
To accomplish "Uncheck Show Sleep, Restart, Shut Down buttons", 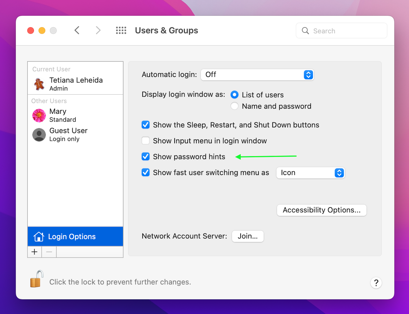I will (146, 125).
